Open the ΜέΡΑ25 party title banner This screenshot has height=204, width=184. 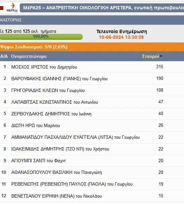point(102,8)
